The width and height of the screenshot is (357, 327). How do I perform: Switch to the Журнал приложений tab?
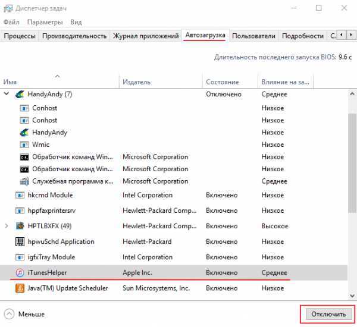pos(146,36)
